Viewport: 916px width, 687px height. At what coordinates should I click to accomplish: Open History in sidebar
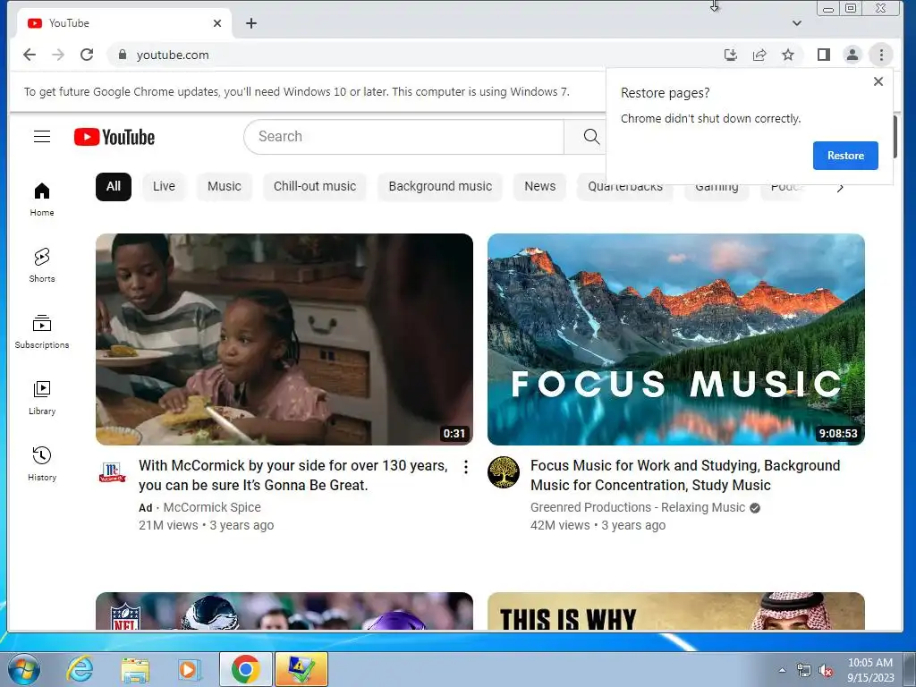coord(42,463)
